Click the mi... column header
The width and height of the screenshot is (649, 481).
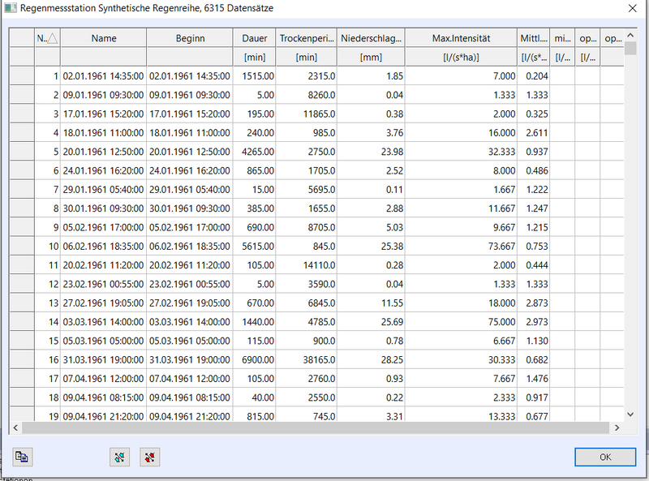562,38
